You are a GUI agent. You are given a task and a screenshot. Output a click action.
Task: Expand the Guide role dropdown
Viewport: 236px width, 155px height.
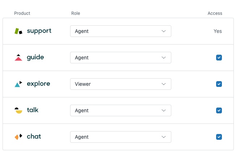pos(120,58)
